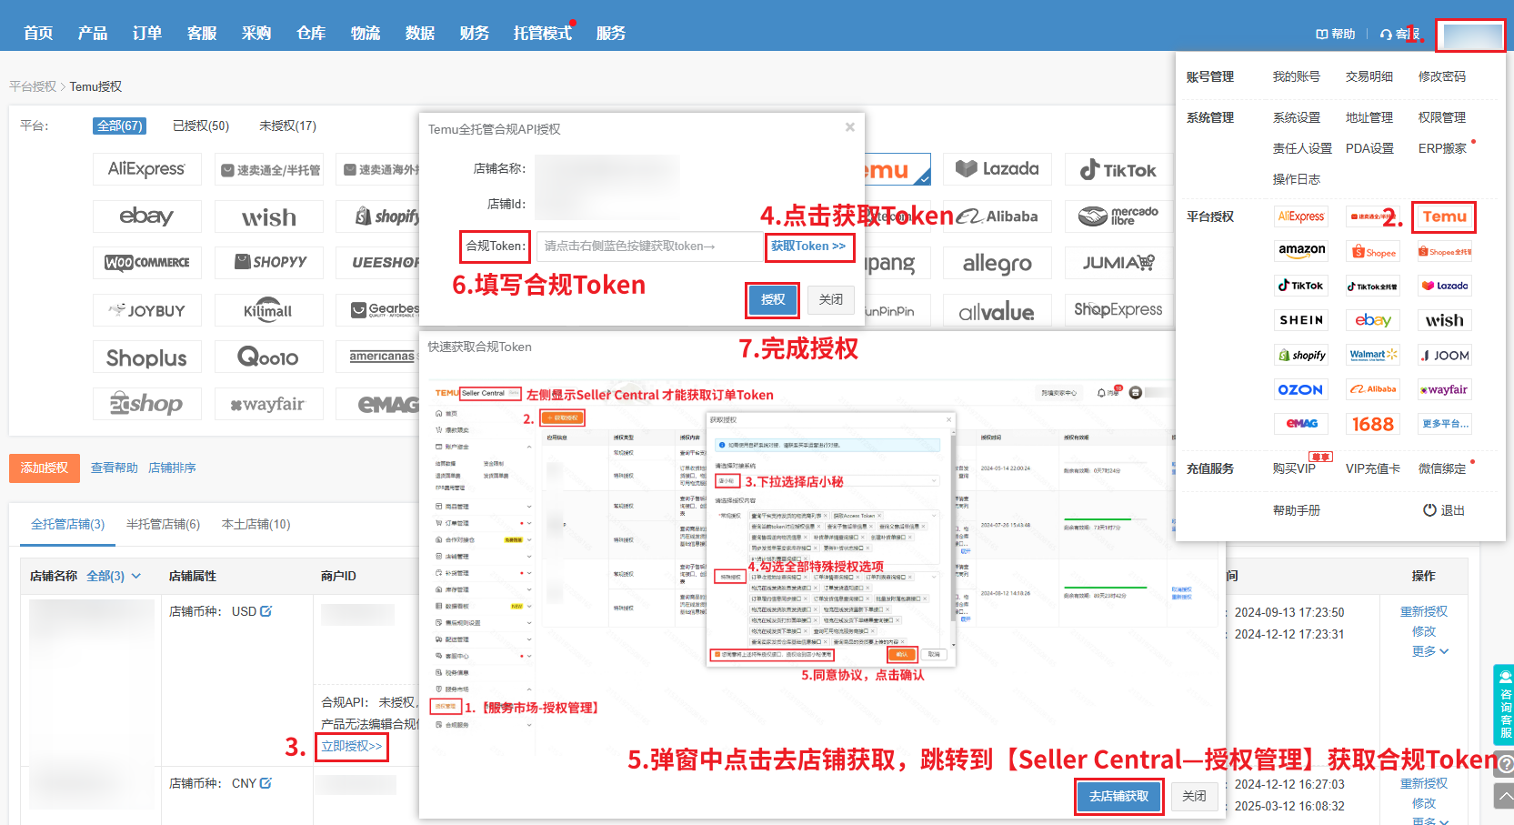Click 退出 to log out
This screenshot has width=1514, height=825.
[1444, 510]
